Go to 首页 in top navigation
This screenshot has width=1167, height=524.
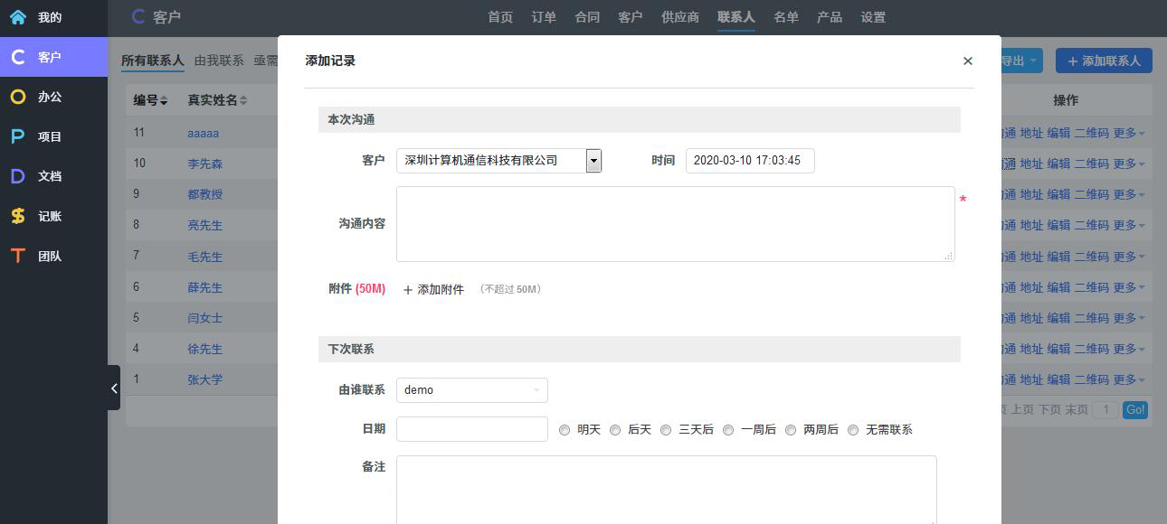[x=500, y=17]
